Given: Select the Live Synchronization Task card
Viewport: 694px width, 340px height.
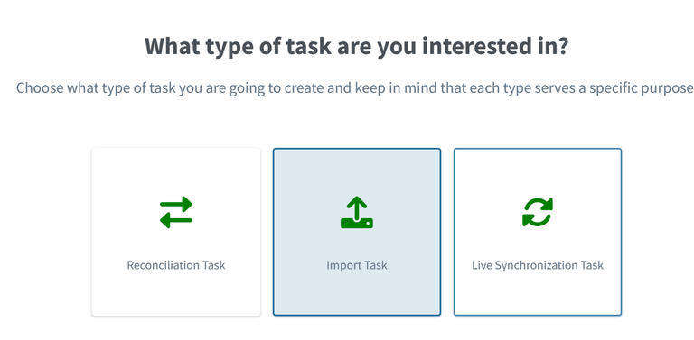Looking at the screenshot, I should (538, 232).
